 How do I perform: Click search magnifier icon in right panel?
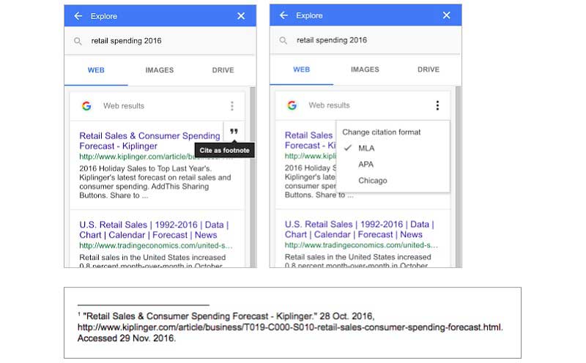[x=283, y=40]
